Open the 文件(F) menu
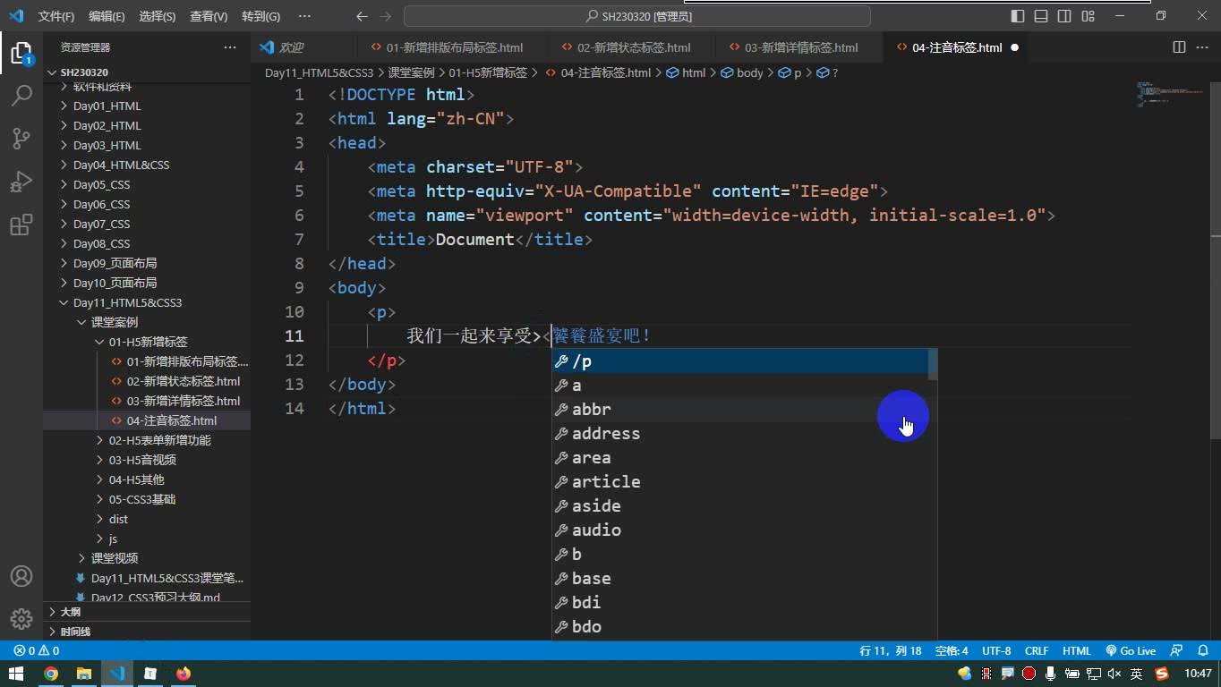1221x687 pixels. tap(56, 16)
